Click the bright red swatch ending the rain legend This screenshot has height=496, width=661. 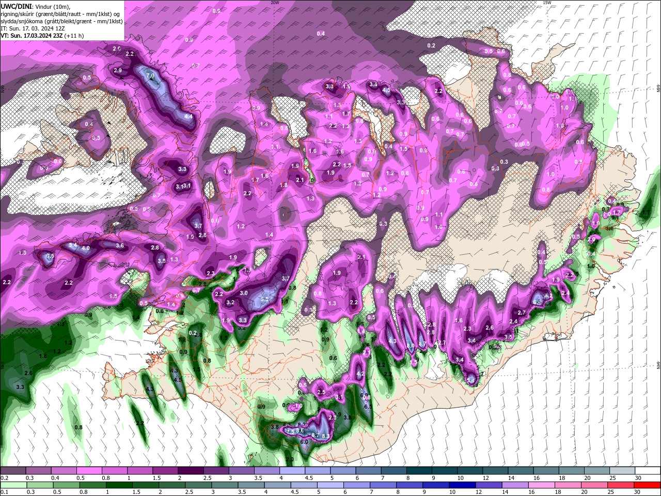click(648, 485)
